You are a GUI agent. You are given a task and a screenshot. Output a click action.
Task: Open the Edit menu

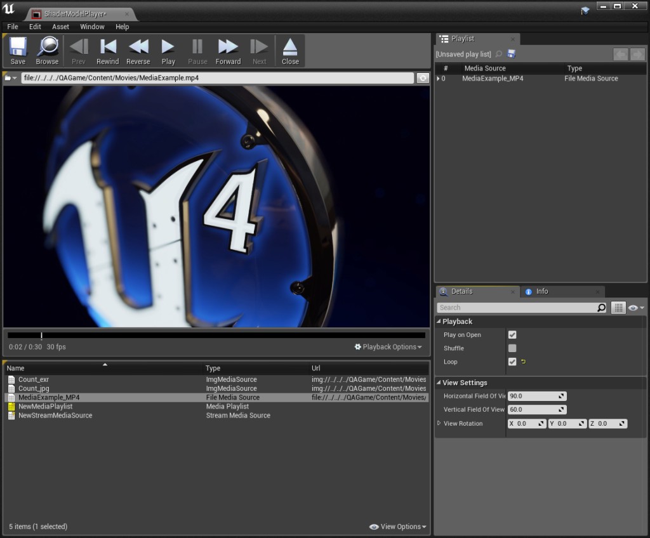pyautogui.click(x=35, y=27)
